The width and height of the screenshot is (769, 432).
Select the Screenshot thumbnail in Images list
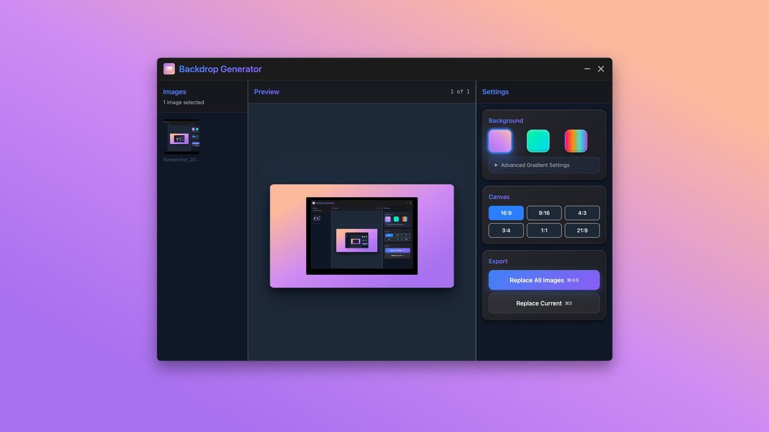point(181,136)
